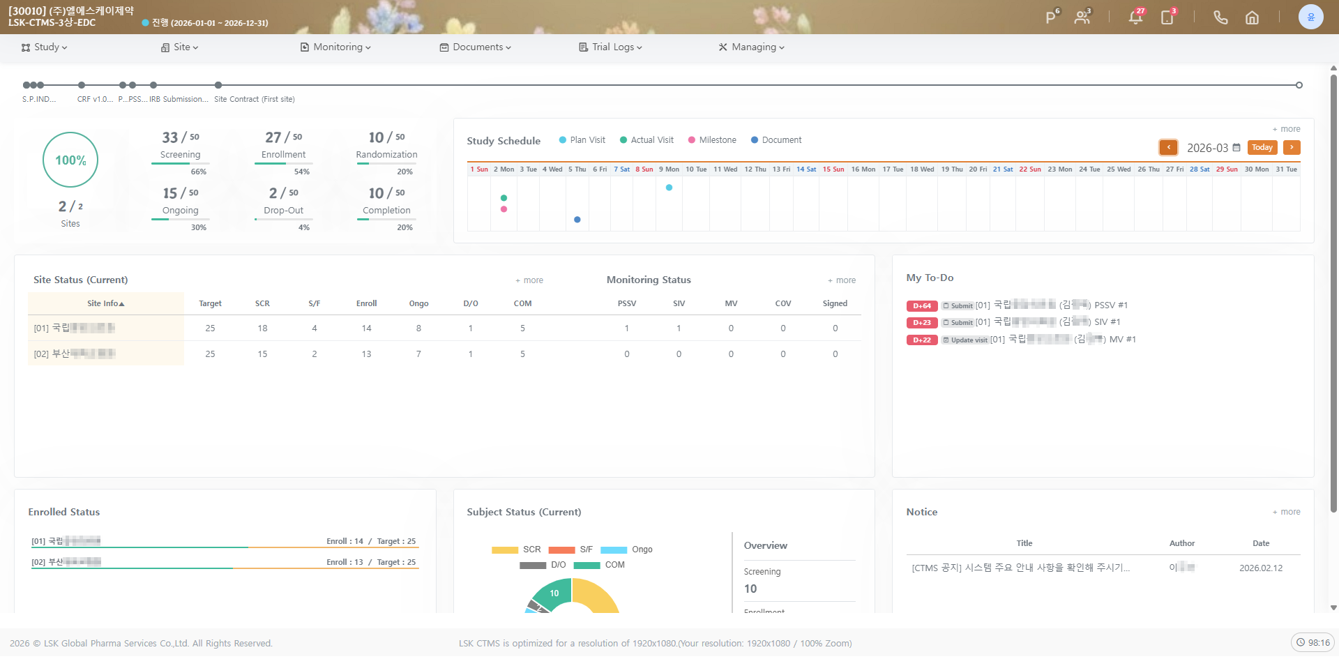
Task: Click the P icon with badge 6
Action: pyautogui.click(x=1050, y=18)
